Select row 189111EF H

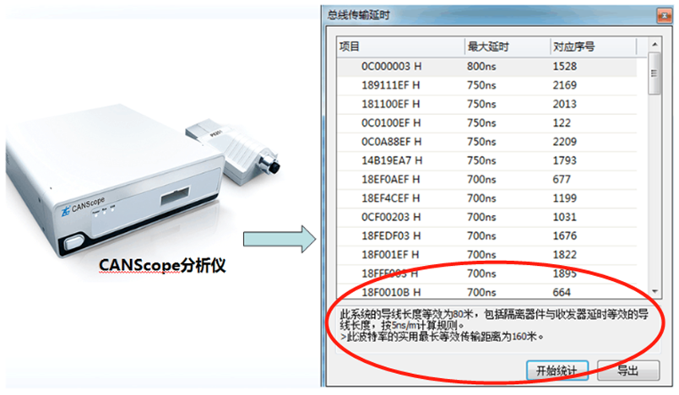click(x=487, y=85)
